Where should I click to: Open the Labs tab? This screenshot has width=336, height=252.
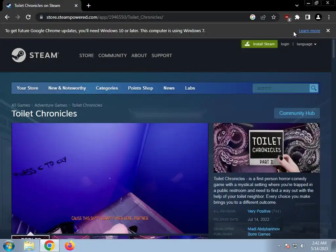pos(190,88)
